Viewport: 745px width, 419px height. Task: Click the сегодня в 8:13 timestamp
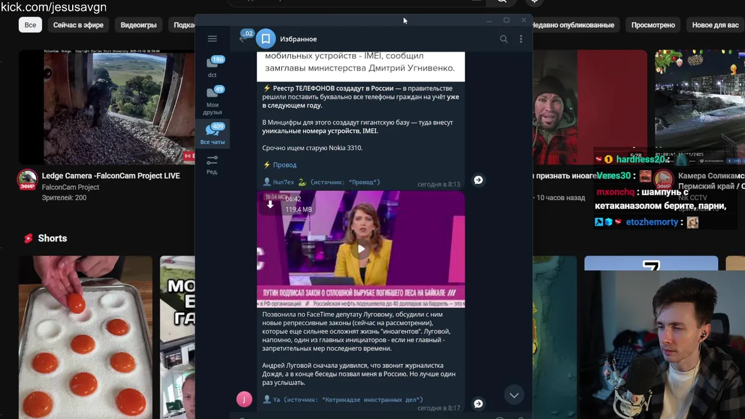point(439,184)
